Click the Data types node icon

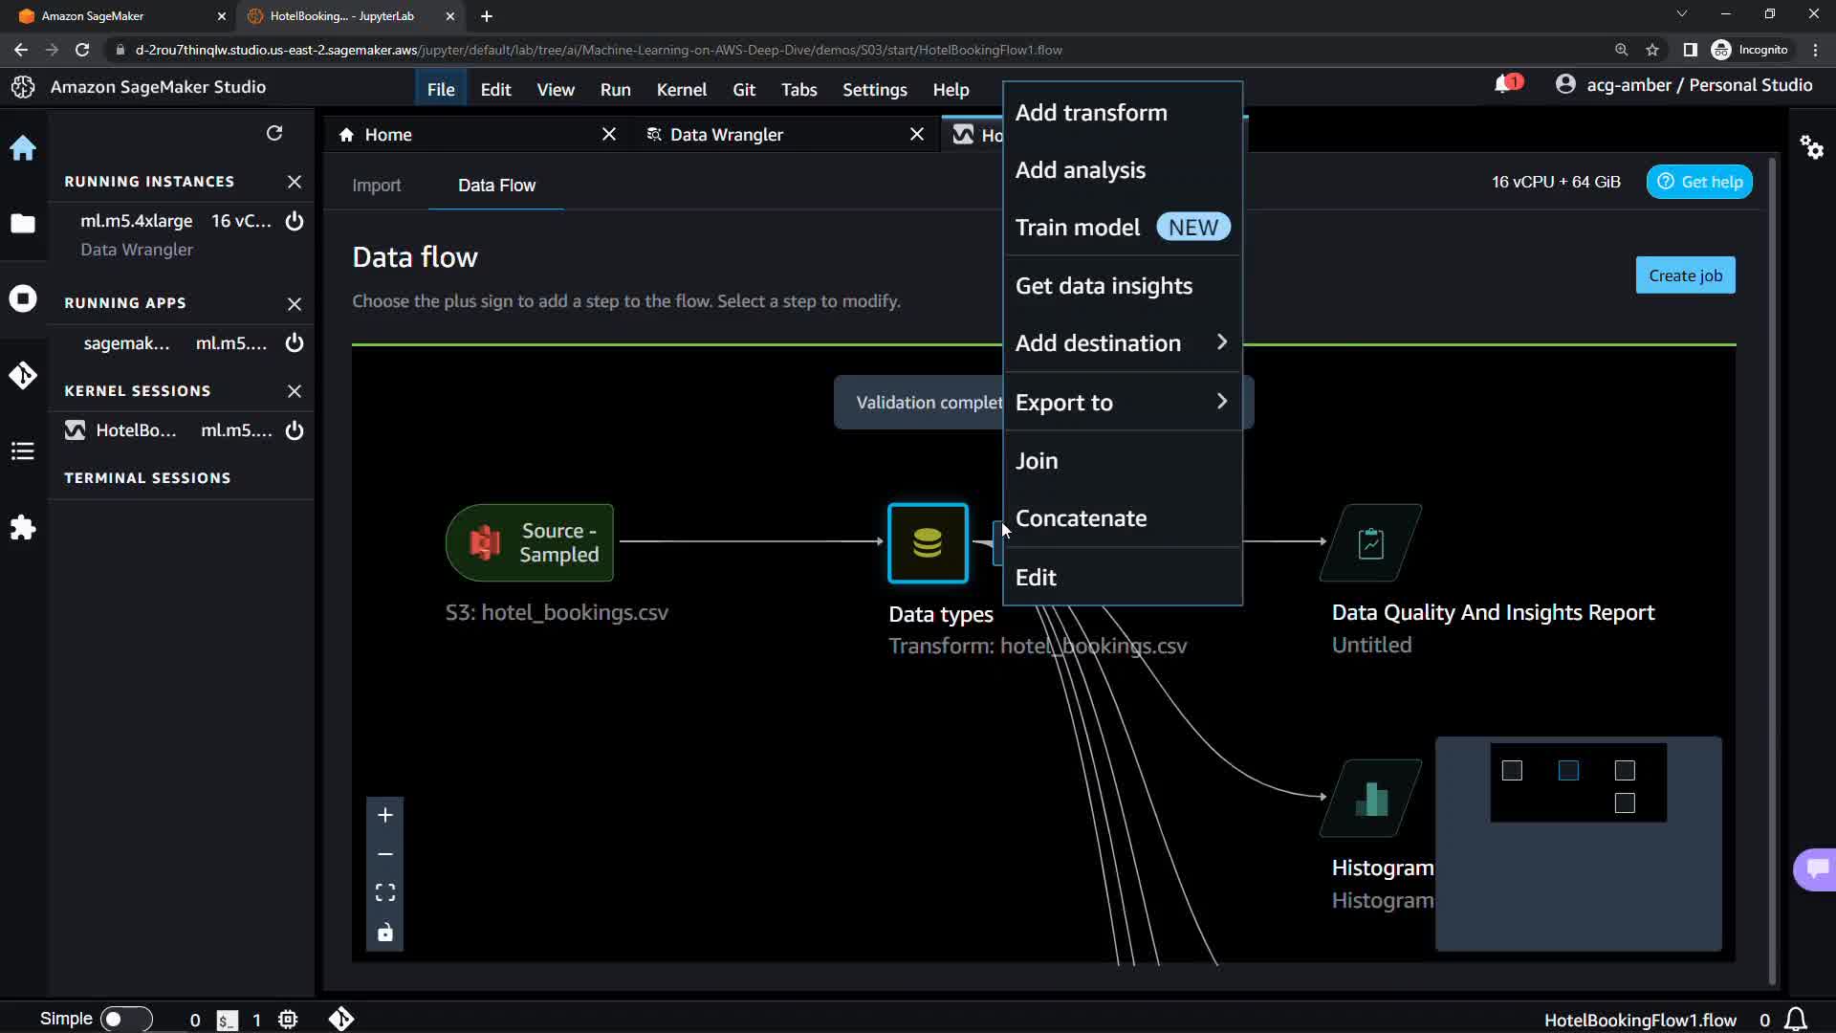tap(927, 543)
